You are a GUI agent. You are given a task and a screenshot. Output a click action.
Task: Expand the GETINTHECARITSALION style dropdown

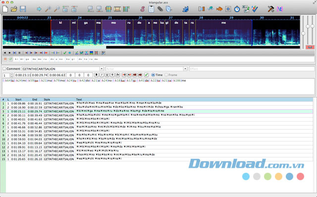pyautogui.click(x=102, y=69)
